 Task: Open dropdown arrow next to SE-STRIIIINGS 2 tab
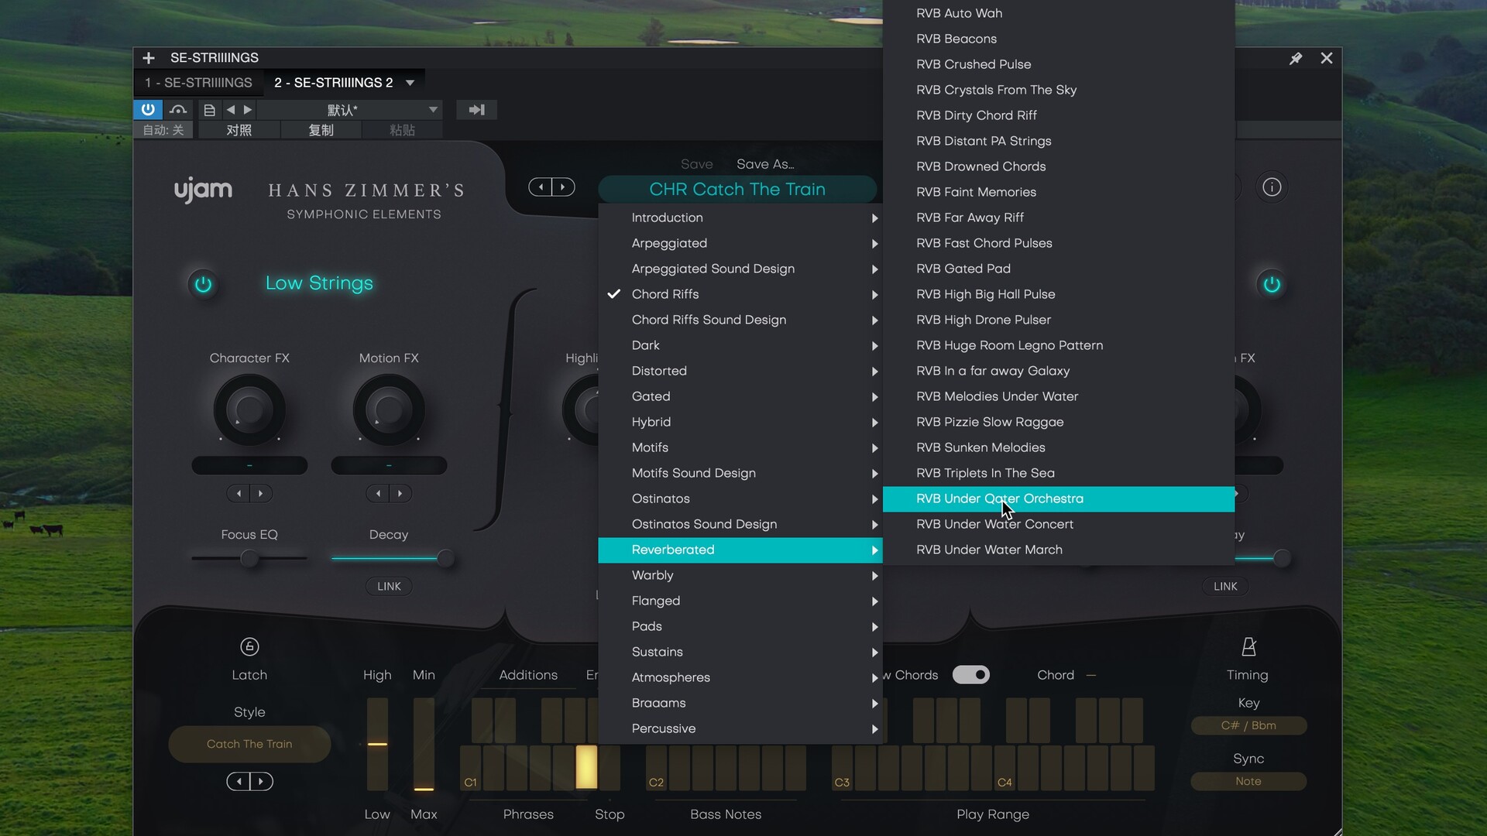coord(410,83)
